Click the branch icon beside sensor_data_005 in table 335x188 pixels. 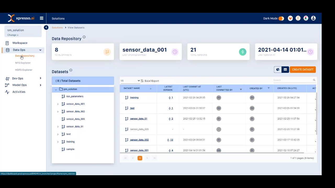point(127,129)
